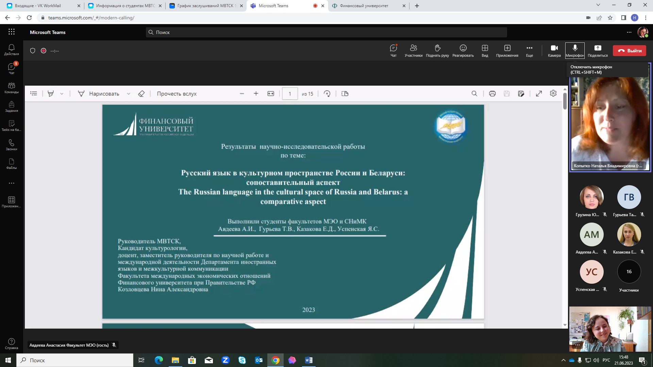The image size is (653, 367).
Task: Expand the highlighter options dropdown
Action: (62, 94)
